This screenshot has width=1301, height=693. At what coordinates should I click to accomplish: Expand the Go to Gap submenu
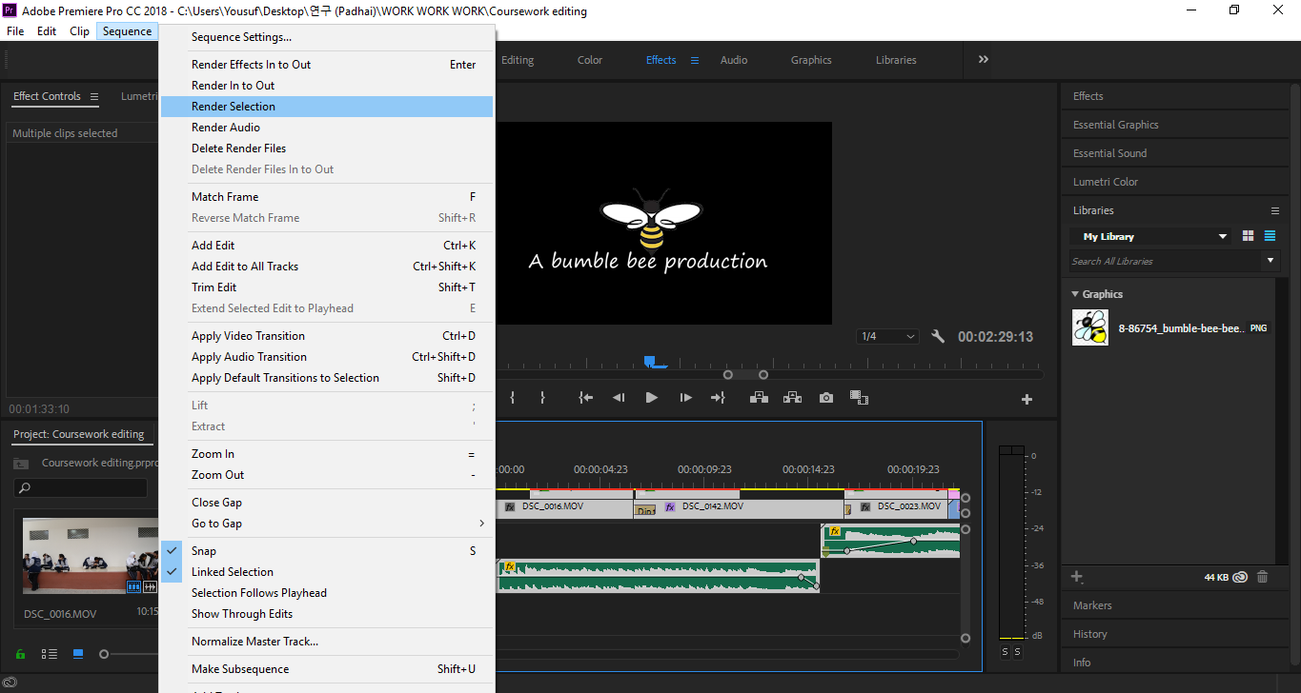click(327, 524)
